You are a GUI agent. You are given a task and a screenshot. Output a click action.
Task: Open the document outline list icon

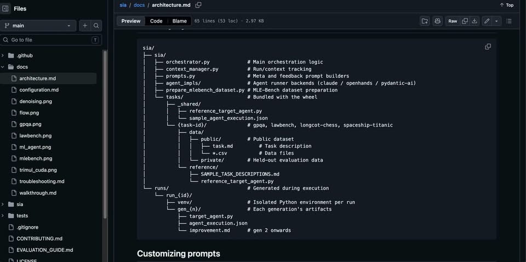[x=509, y=21]
